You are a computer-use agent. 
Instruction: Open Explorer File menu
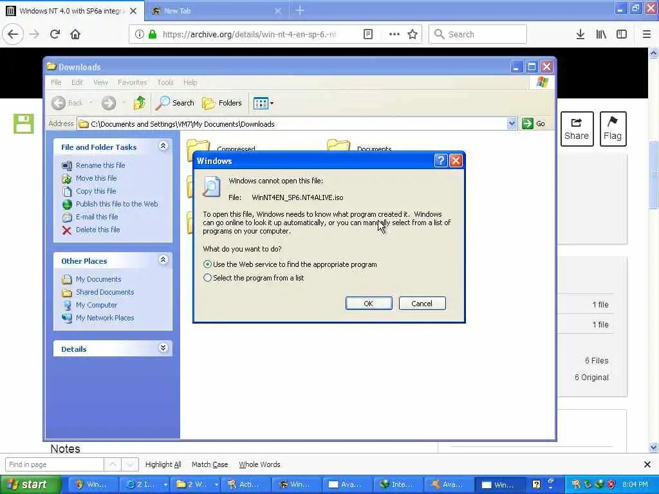[x=56, y=82]
